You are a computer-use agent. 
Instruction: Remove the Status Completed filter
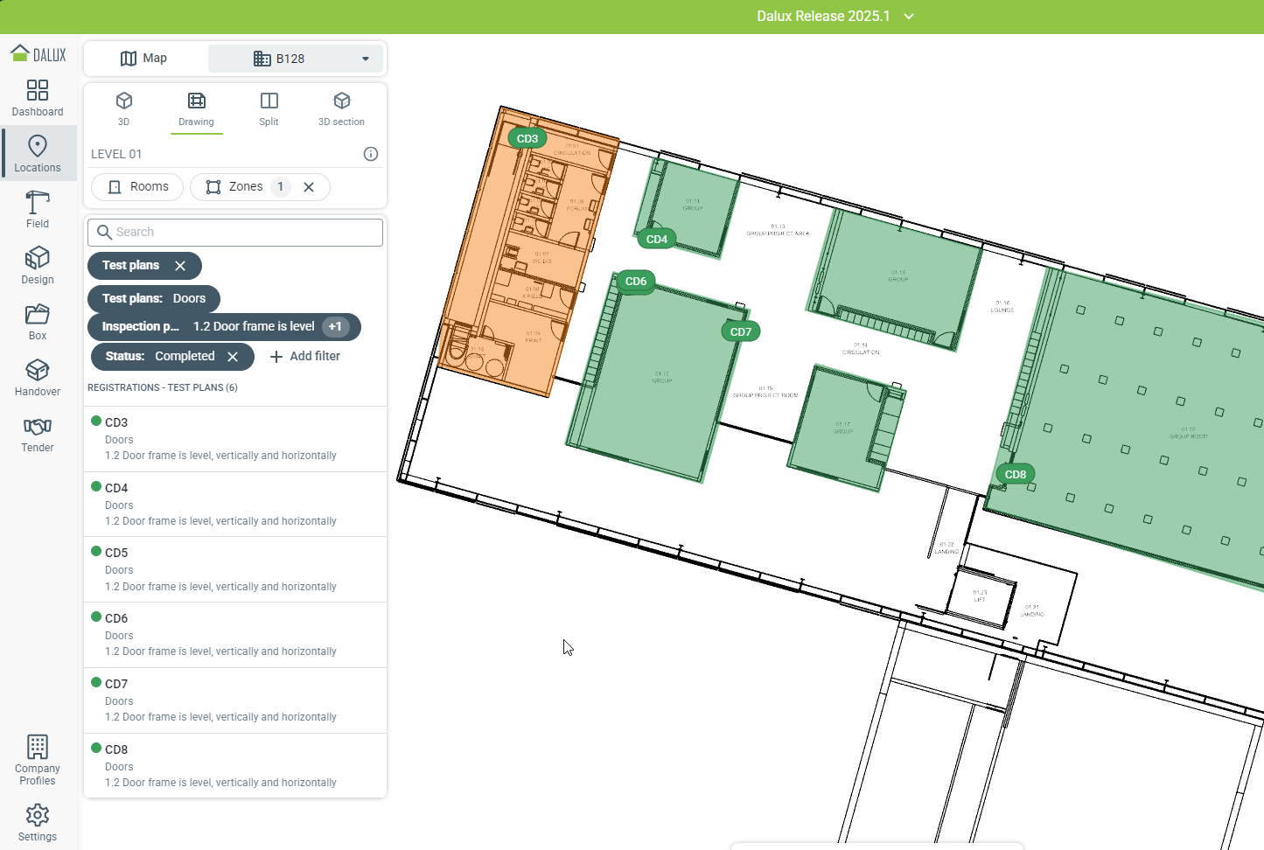tap(233, 357)
